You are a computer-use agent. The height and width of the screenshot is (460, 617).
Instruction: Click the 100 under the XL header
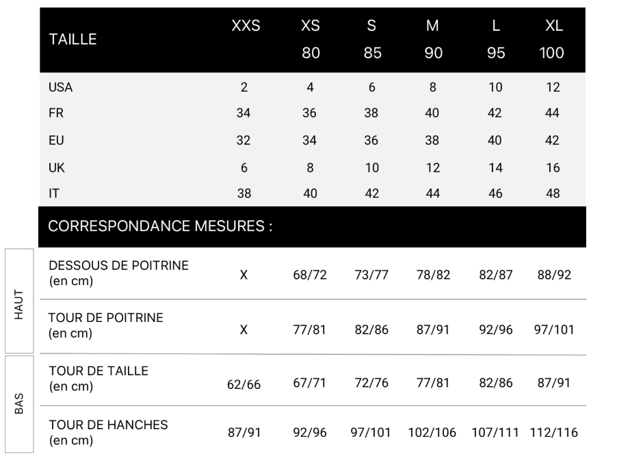tap(551, 53)
